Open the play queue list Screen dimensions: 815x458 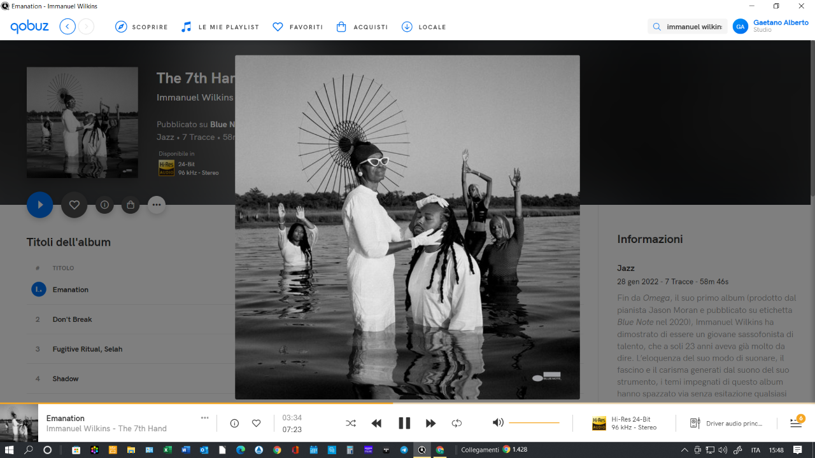(x=796, y=423)
